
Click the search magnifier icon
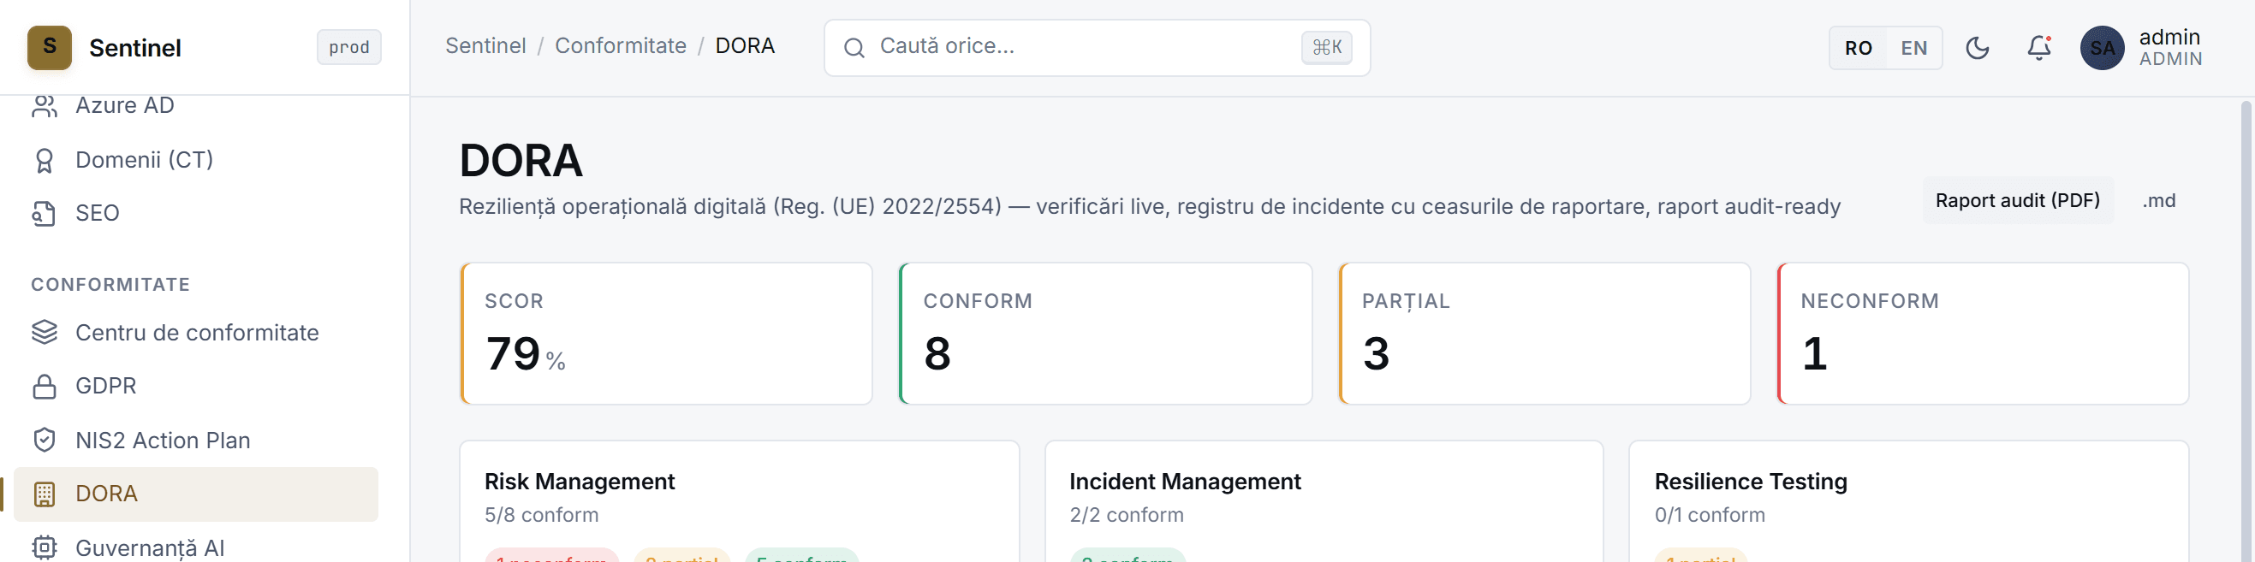pyautogui.click(x=854, y=48)
